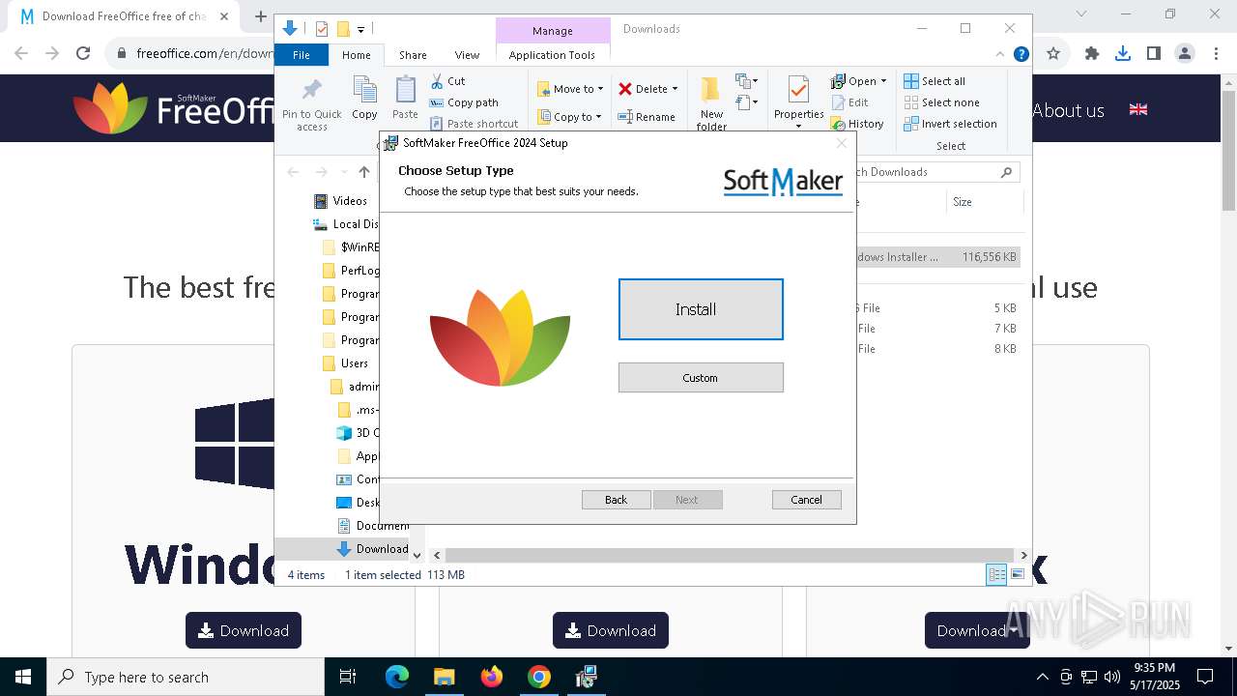The image size is (1237, 696).
Task: Launch Microsoft Edge from the taskbar
Action: click(397, 677)
